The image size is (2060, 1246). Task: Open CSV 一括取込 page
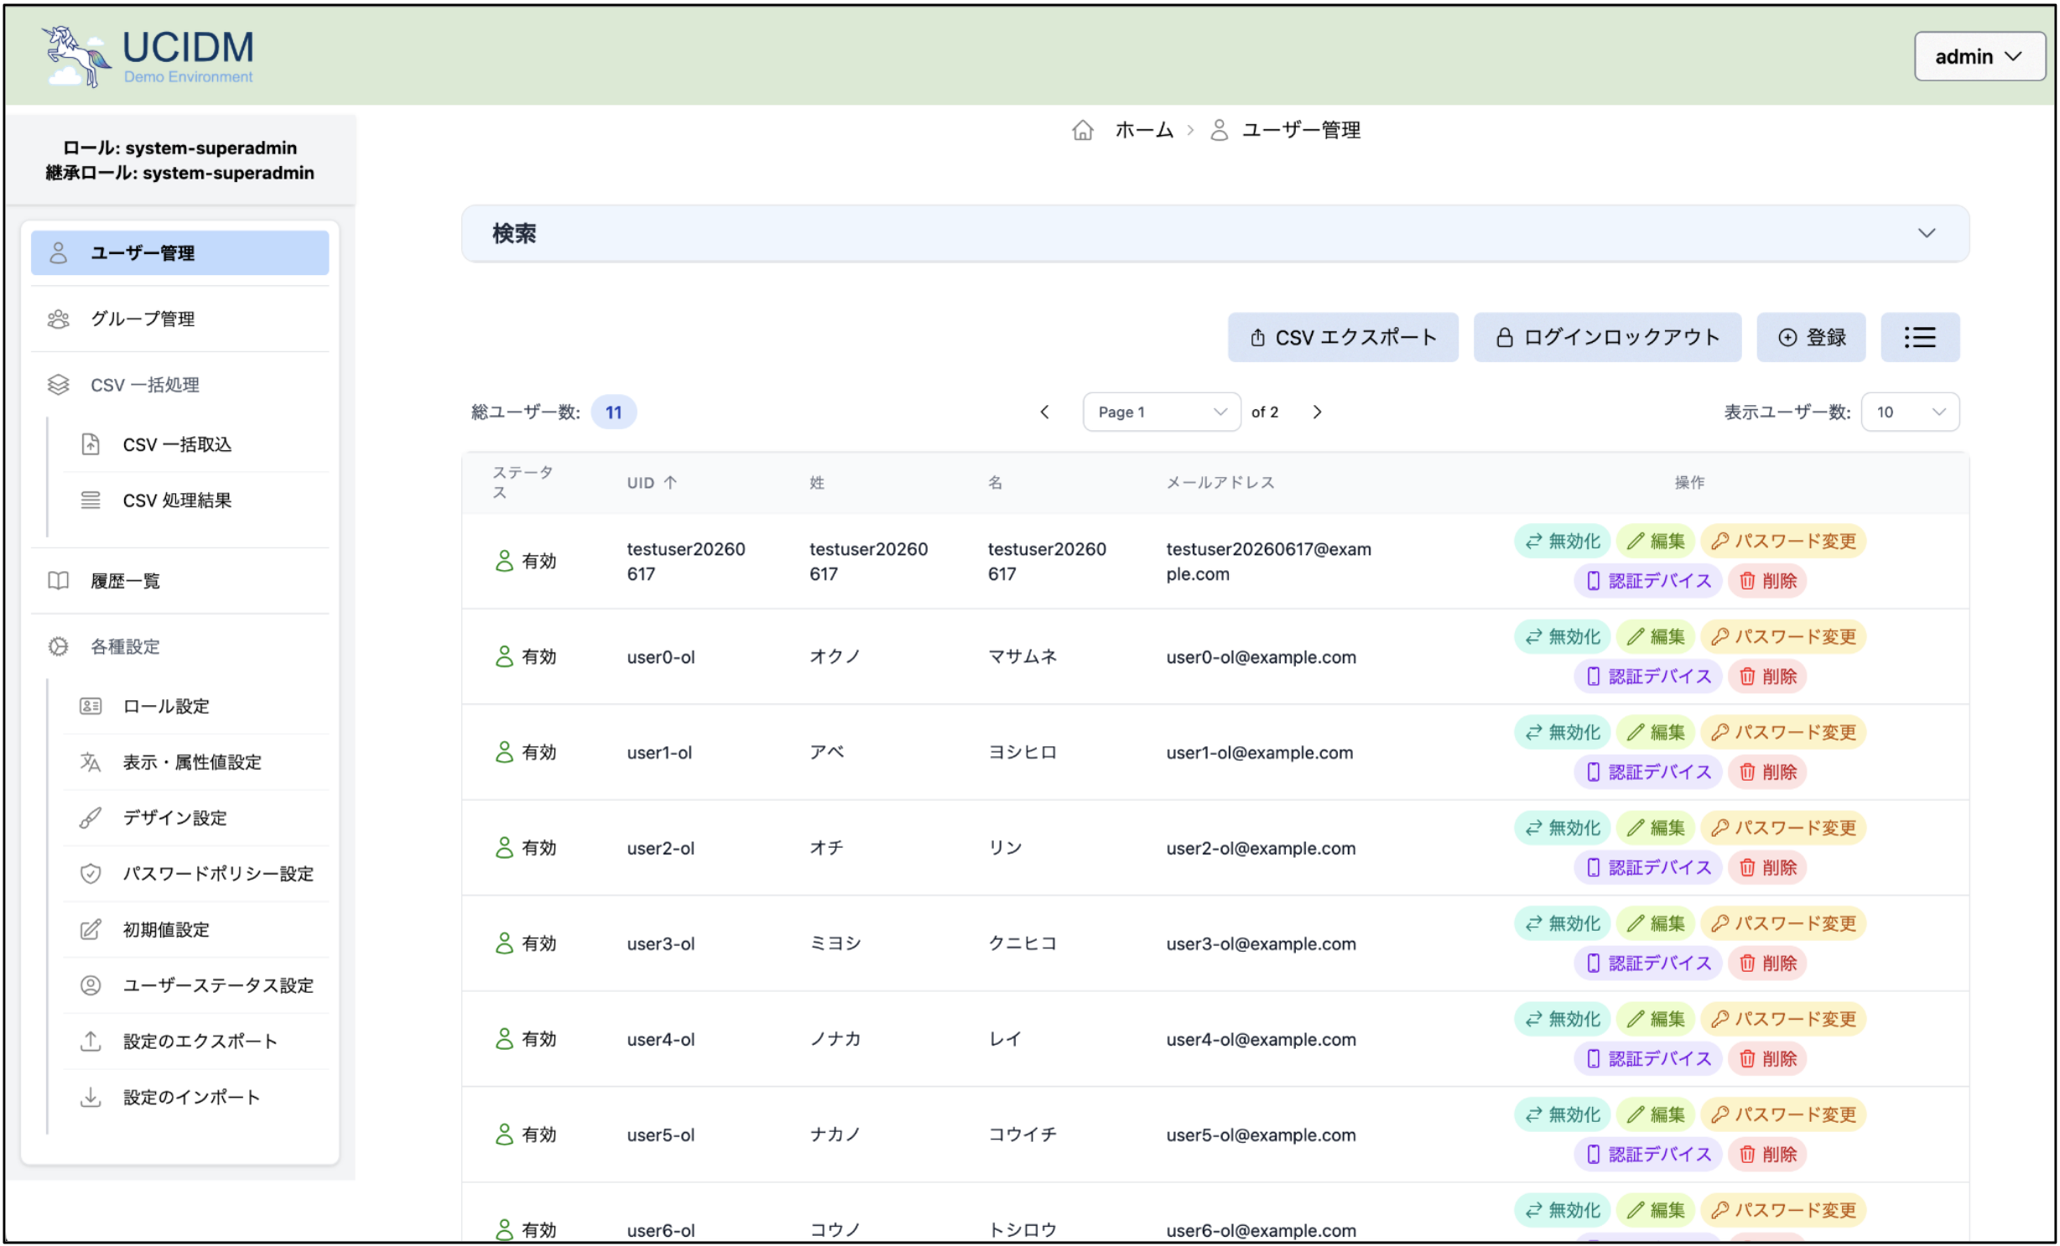tap(195, 444)
